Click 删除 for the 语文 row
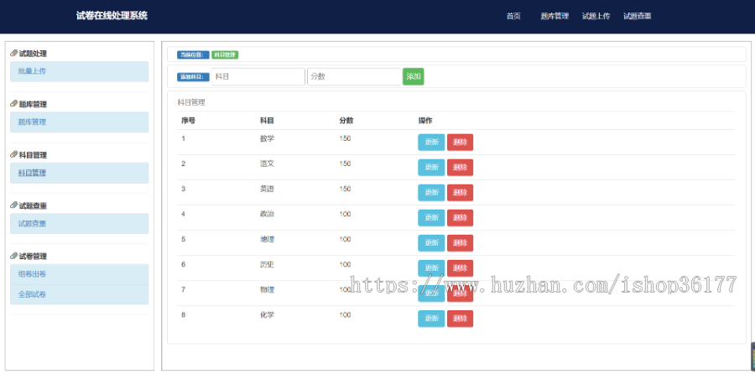Viewport: 755px width, 374px height. point(461,168)
